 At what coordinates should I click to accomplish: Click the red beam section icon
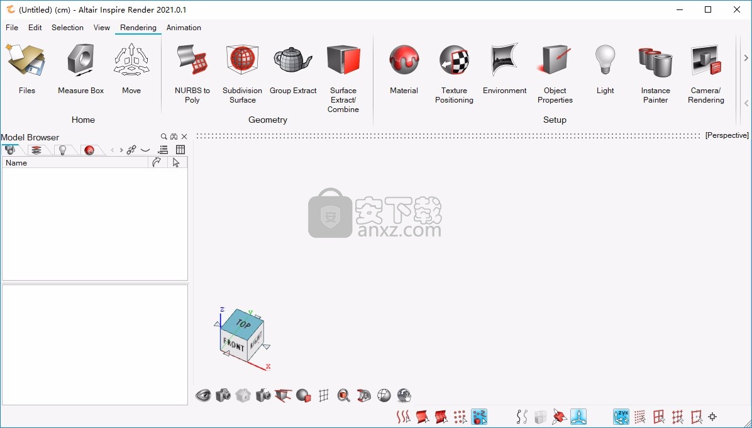coord(284,395)
